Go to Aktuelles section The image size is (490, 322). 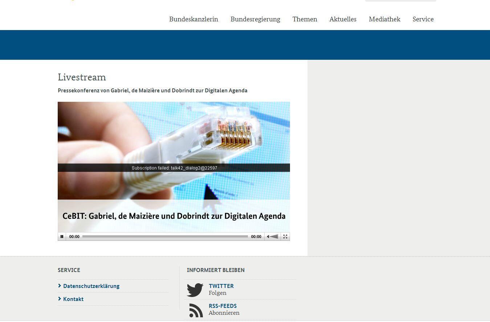tap(343, 19)
